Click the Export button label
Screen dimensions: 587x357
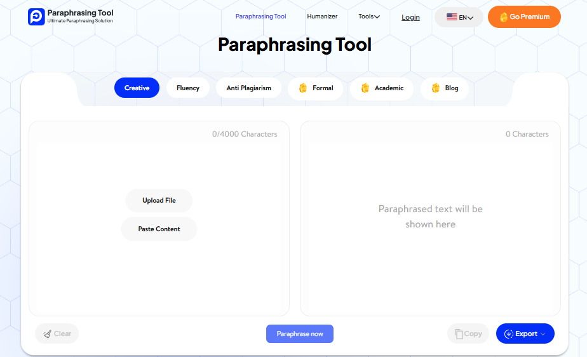(527, 333)
